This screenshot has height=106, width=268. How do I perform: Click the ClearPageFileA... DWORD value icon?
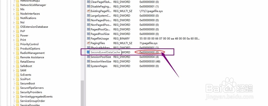88,2
